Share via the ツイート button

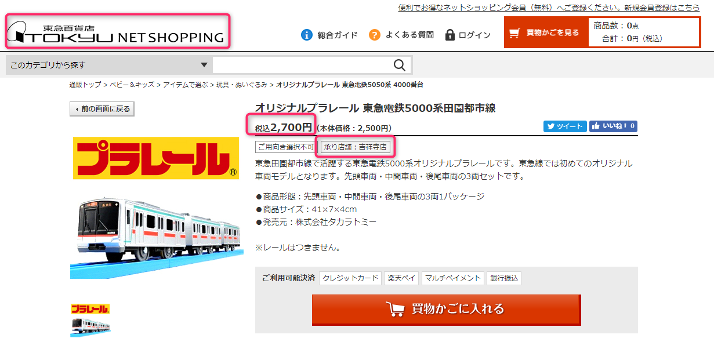565,126
